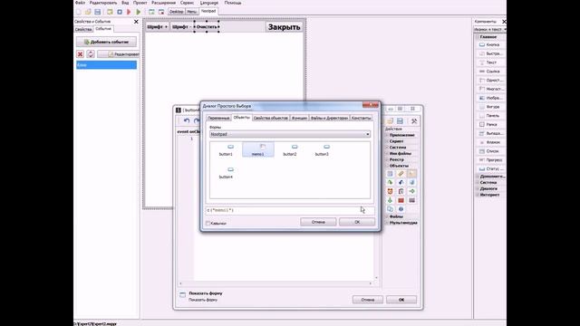580x326 pixels.
Task: Click the save icon in the script editor
Action: pyautogui.click(x=401, y=121)
